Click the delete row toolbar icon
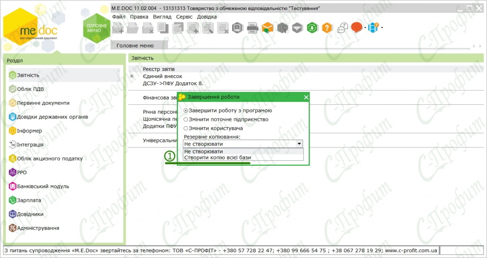The width and height of the screenshot is (487, 258). [x=223, y=28]
